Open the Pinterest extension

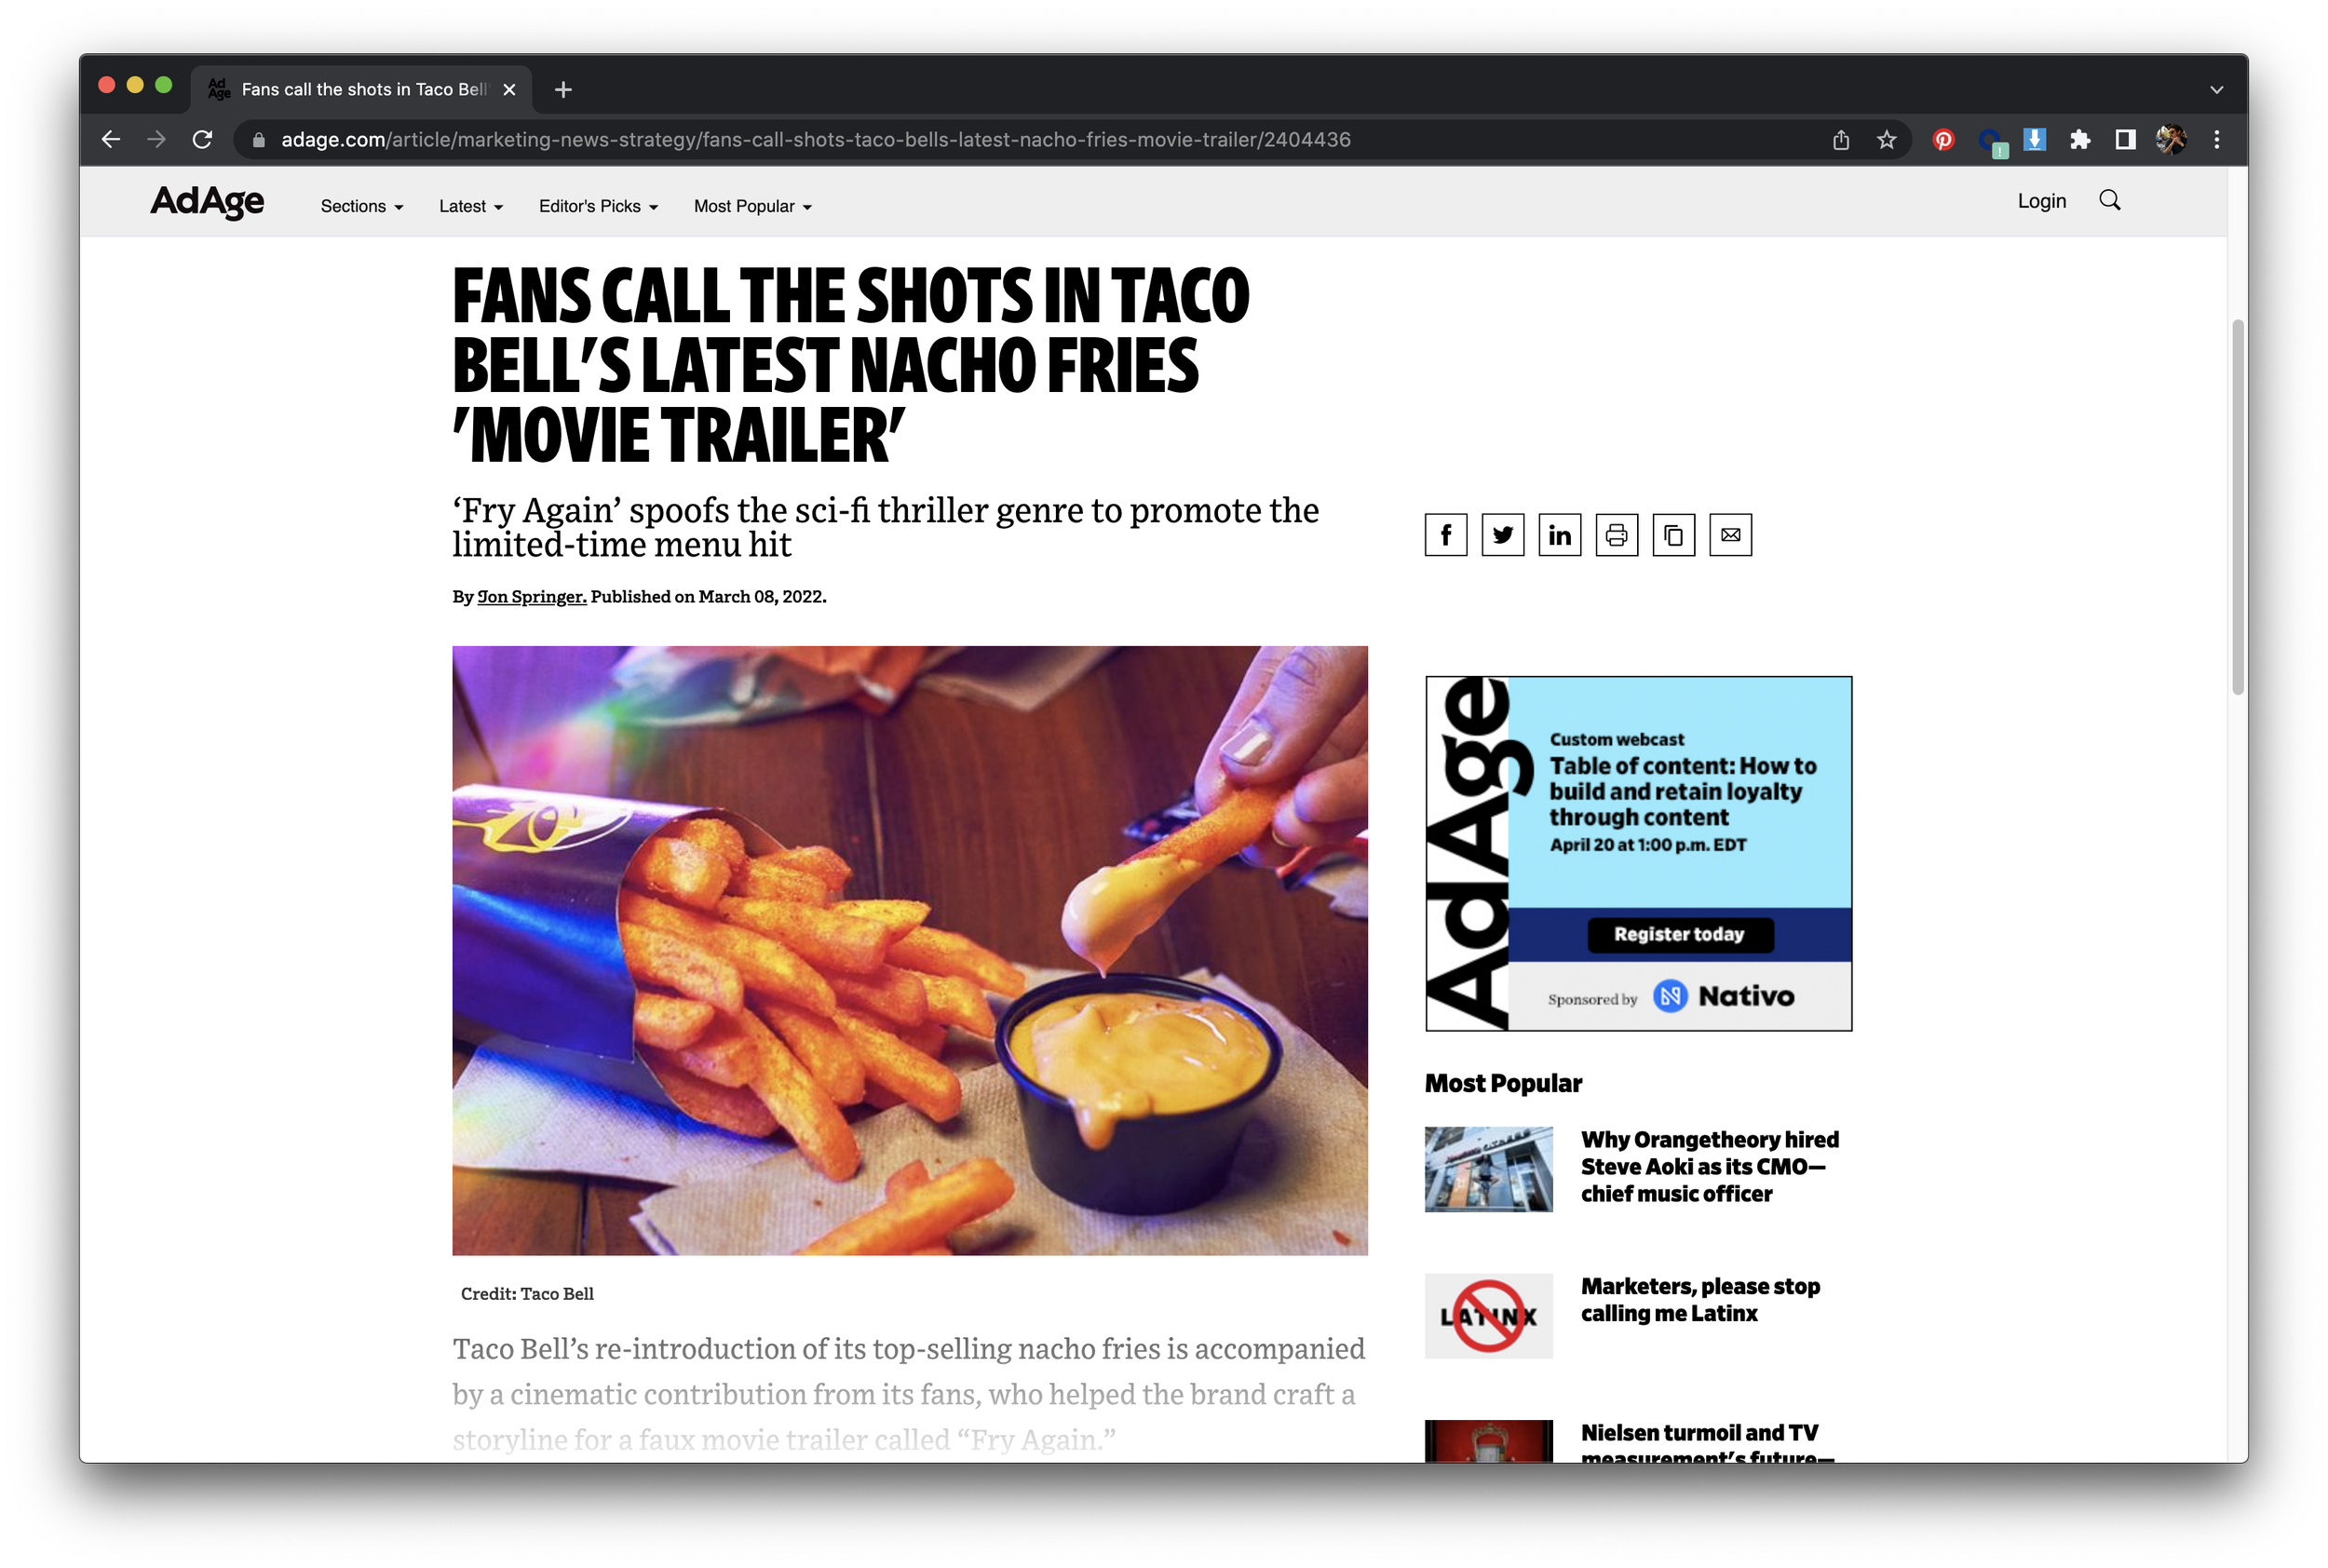pos(1943,139)
